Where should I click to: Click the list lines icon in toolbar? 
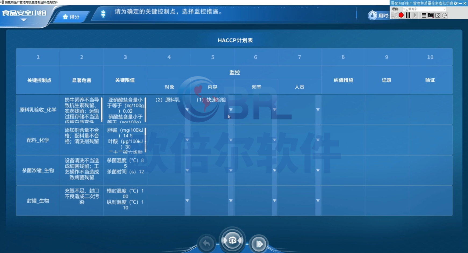point(424,15)
